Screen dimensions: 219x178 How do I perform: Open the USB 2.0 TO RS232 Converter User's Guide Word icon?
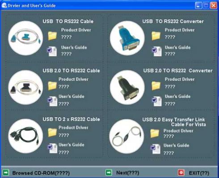pyautogui.click(x=157, y=101)
